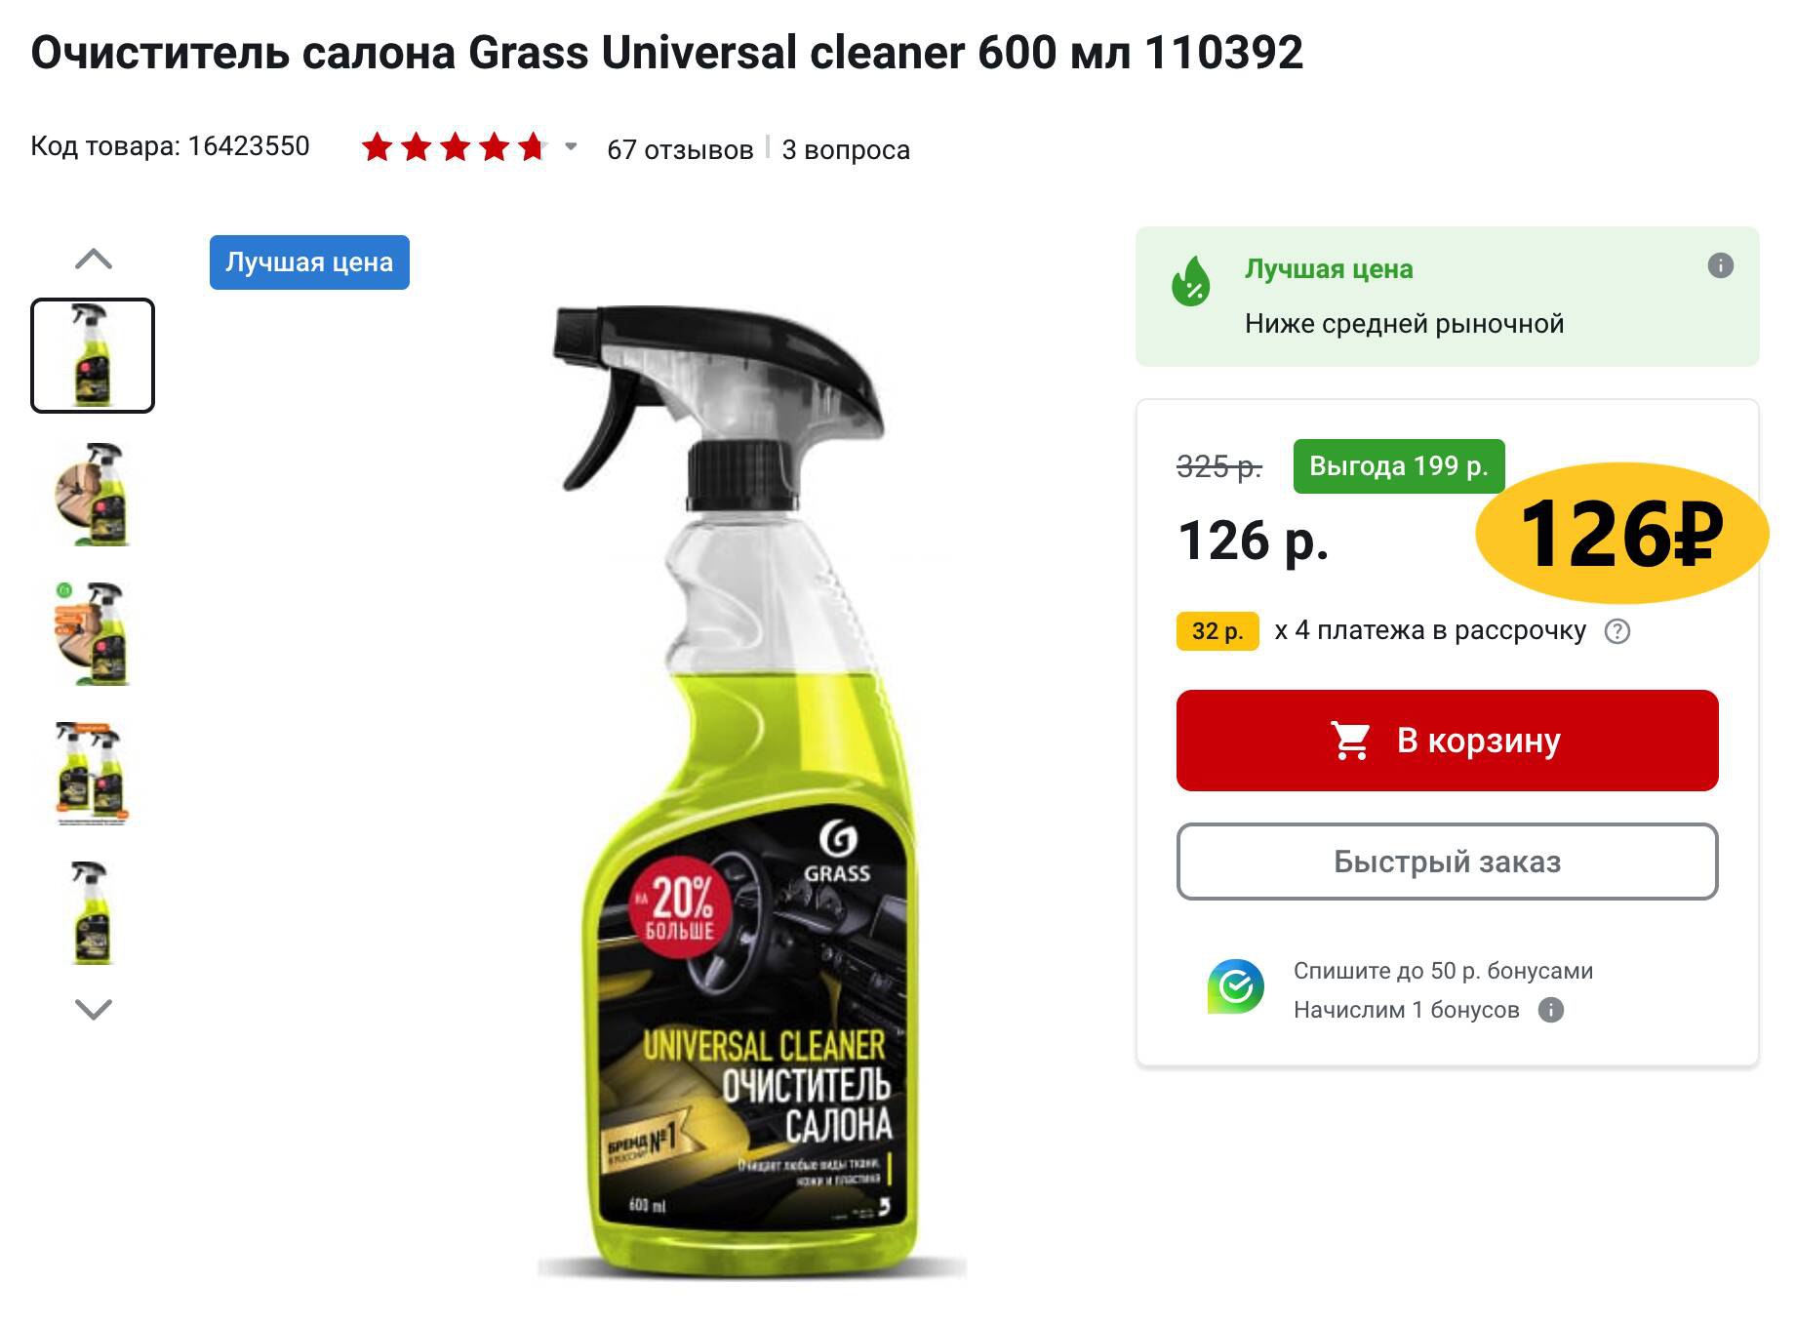Click the blue Лучшая цена badge on image
The width and height of the screenshot is (1796, 1324).
(309, 262)
